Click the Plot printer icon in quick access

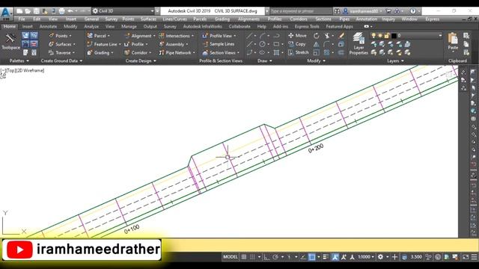coord(61,11)
